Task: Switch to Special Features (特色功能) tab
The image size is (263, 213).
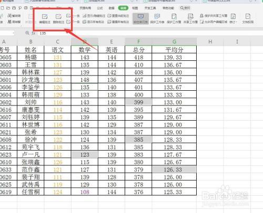Action: point(168,8)
